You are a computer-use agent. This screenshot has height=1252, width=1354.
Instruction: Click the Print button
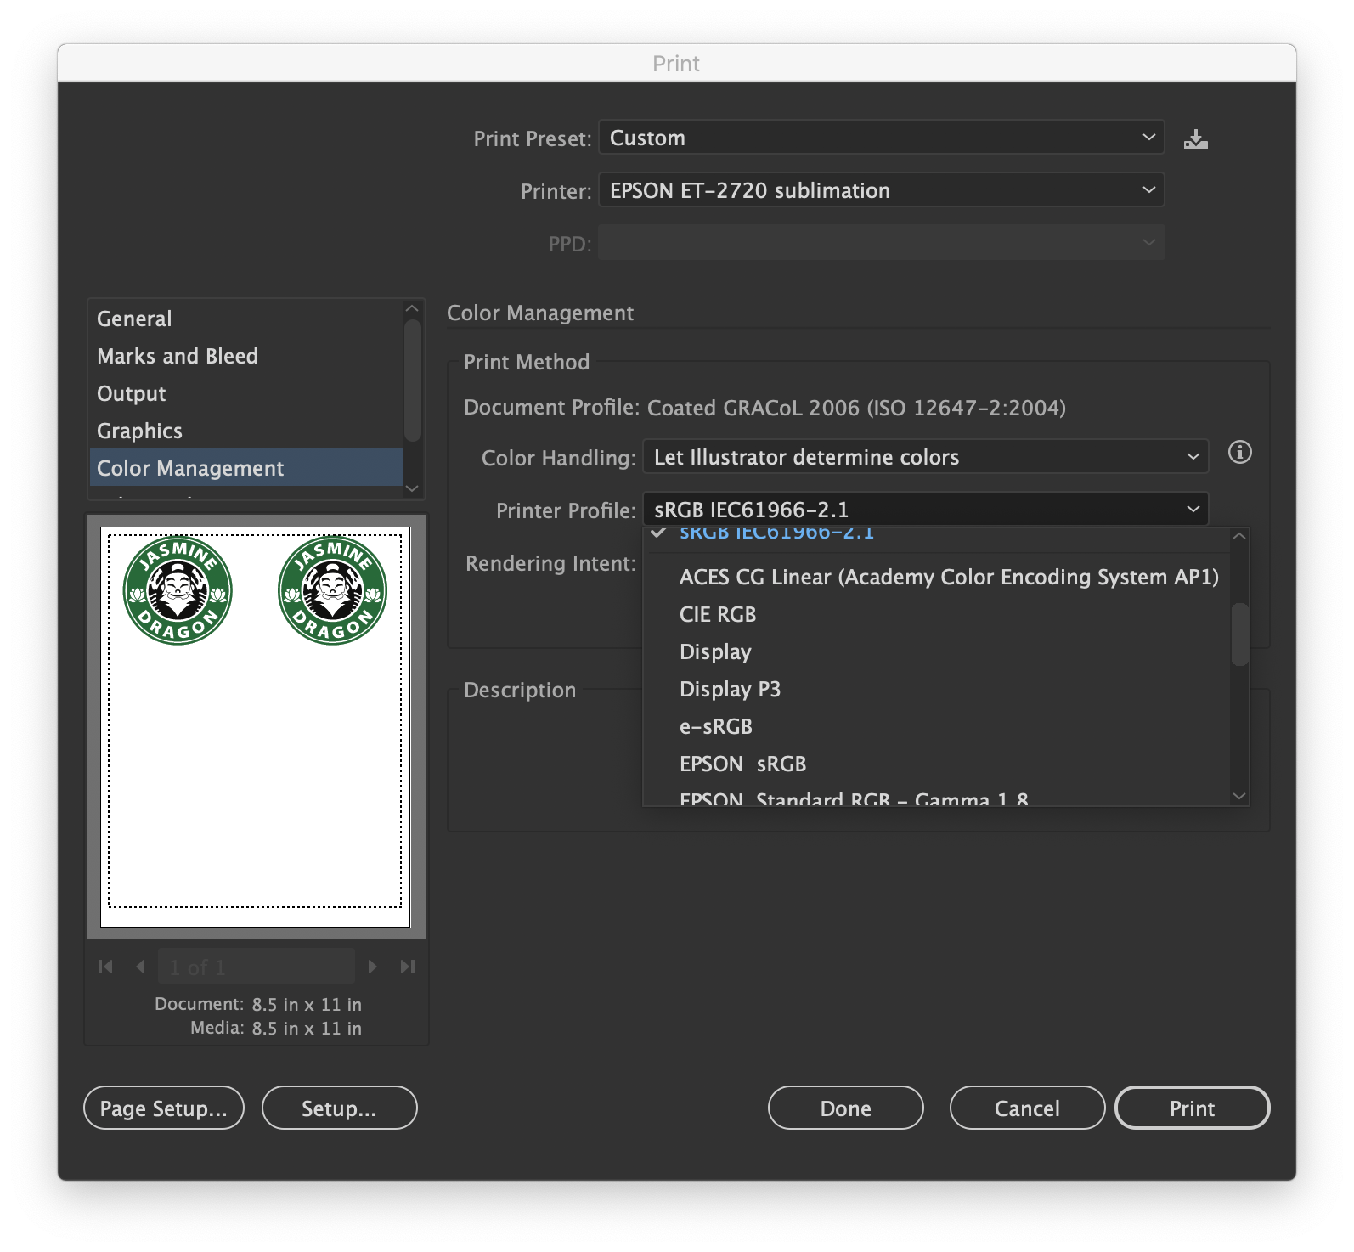(1192, 1108)
